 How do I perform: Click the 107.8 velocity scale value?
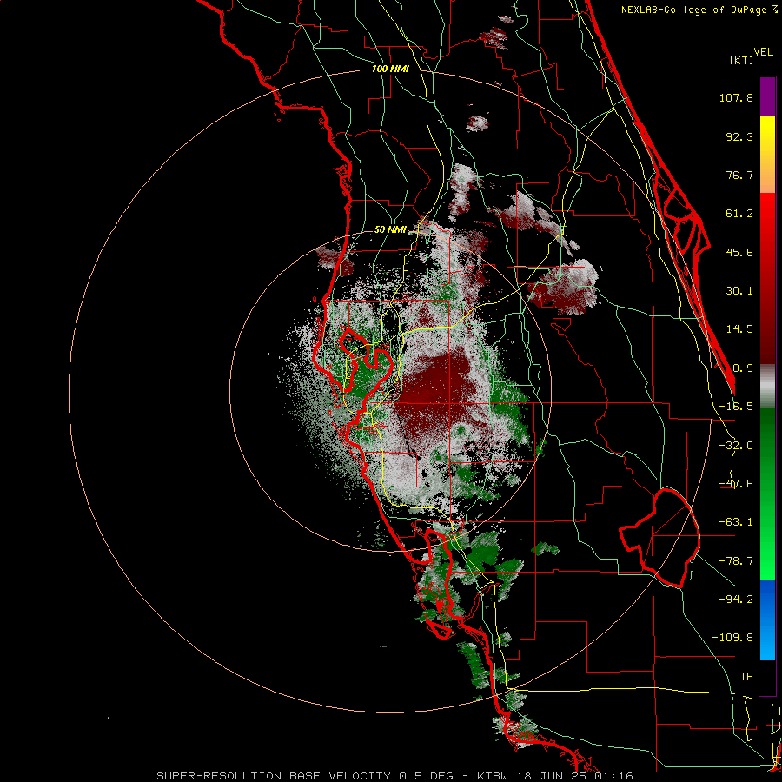pos(736,97)
